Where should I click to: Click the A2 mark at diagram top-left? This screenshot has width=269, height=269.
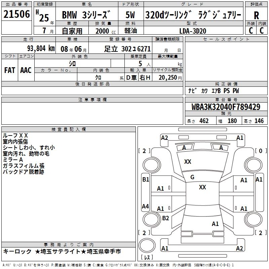coord(164,138)
